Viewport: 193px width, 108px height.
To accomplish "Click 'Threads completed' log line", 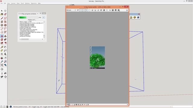I will pos(24,35).
